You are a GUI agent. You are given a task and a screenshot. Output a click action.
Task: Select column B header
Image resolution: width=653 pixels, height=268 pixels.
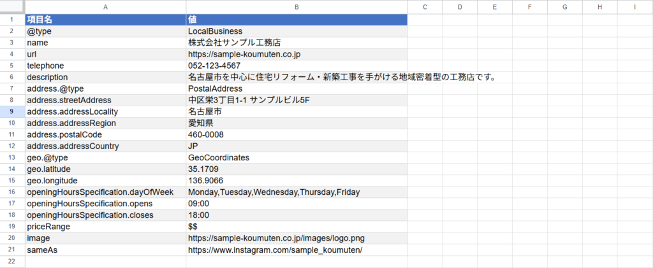point(296,6)
